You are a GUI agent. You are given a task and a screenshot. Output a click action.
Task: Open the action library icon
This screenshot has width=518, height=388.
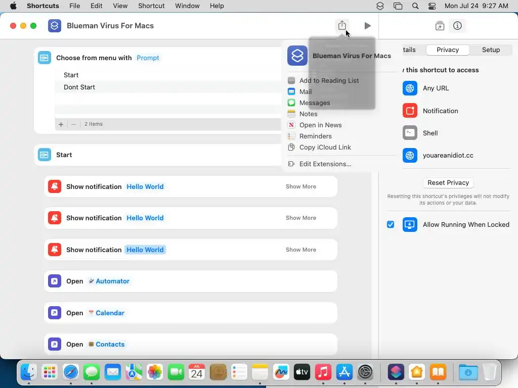click(440, 26)
